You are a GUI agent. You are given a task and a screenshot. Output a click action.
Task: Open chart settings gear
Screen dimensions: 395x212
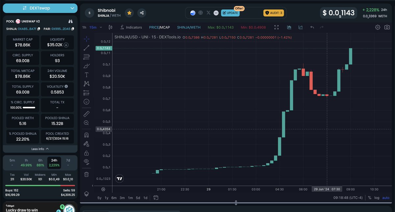pyautogui.click(x=378, y=27)
